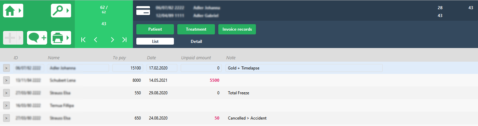
Task: Go to previous record arrow
Action: point(96,40)
